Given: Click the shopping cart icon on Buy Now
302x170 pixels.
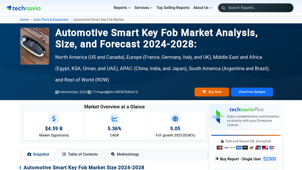Looking at the screenshot, I should pos(204,92).
